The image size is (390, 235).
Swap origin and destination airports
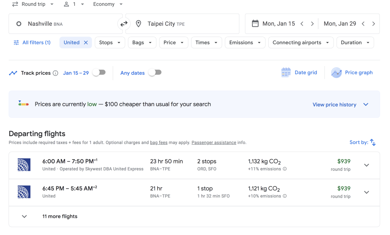coord(124,24)
